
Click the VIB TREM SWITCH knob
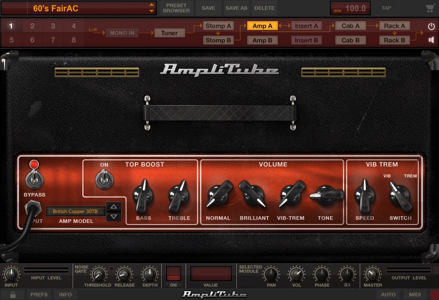(400, 196)
